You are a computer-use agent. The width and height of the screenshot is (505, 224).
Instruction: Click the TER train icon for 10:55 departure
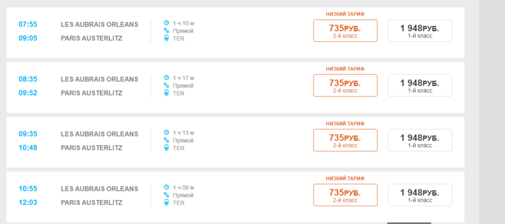(x=166, y=202)
